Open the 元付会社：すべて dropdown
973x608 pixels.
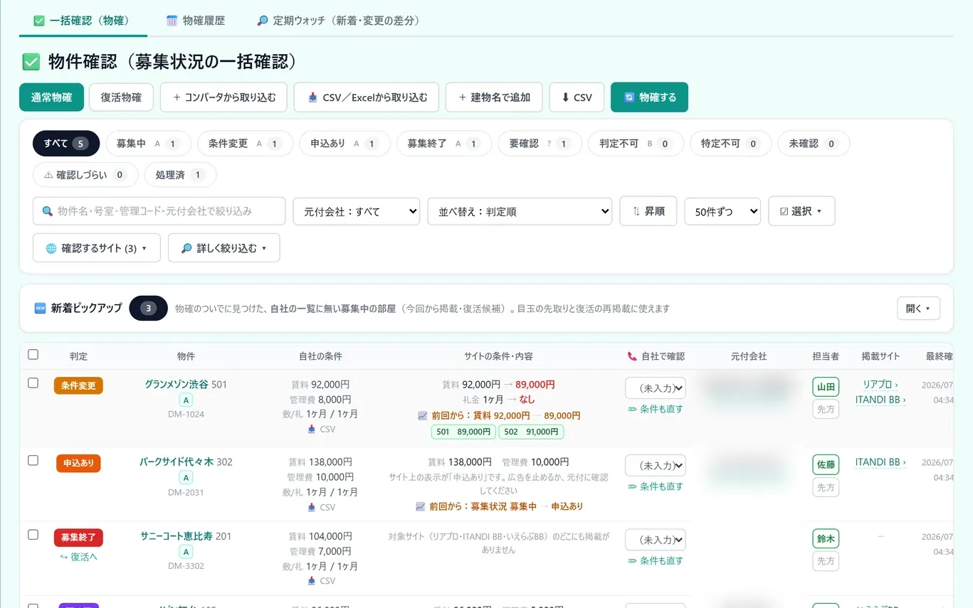click(x=357, y=211)
